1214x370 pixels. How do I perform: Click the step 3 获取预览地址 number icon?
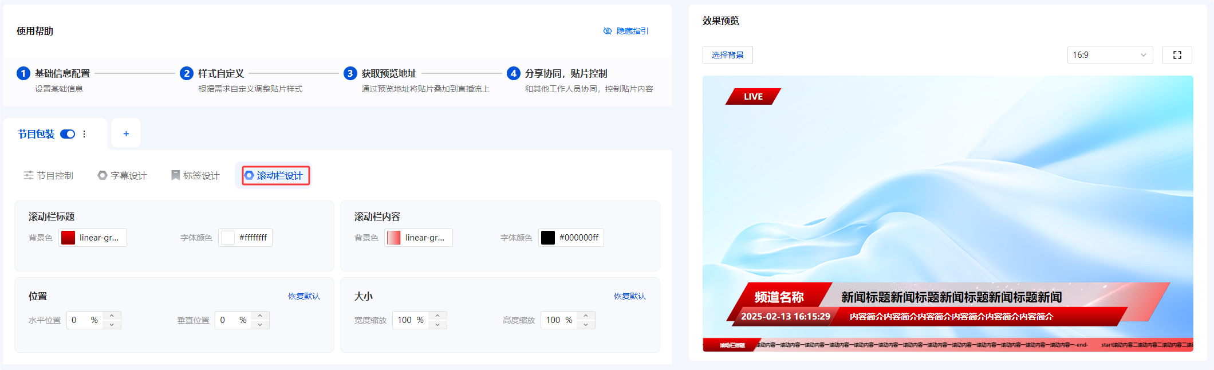pyautogui.click(x=350, y=73)
